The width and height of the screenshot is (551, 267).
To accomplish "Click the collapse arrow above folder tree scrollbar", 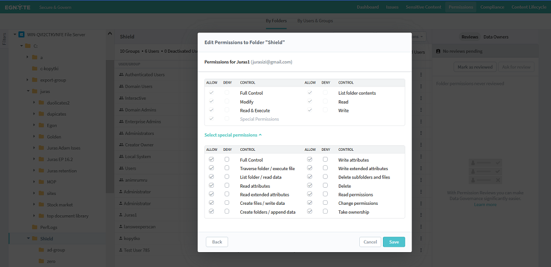I will point(110,34).
